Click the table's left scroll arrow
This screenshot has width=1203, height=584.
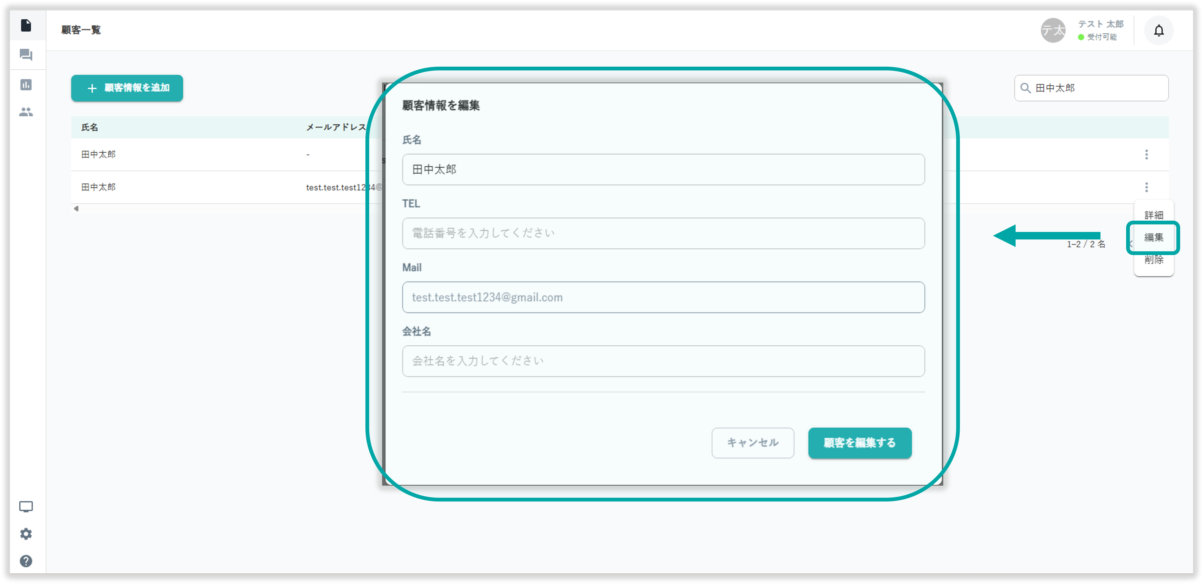point(76,209)
